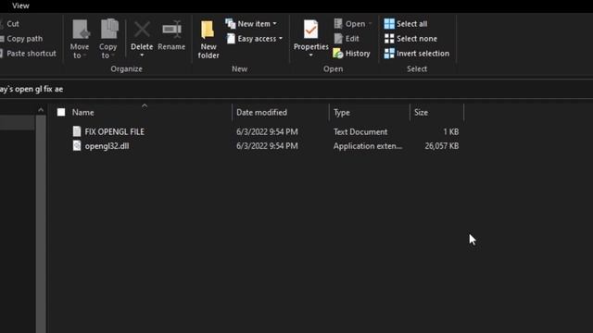Click the Application extension type cell
593x333 pixels.
pos(368,146)
